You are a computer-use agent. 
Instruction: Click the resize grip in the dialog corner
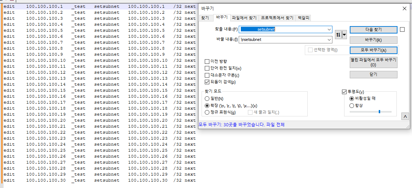408,126
